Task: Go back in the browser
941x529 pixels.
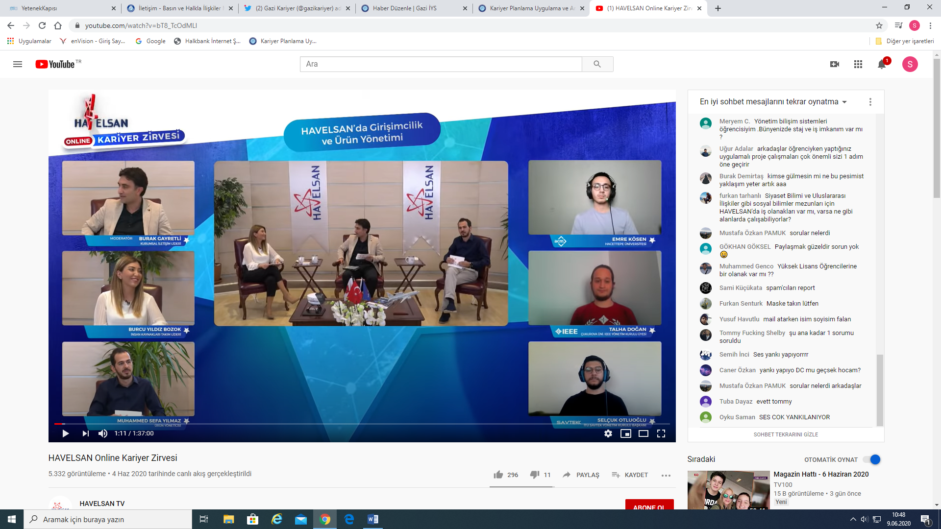Action: 11,25
